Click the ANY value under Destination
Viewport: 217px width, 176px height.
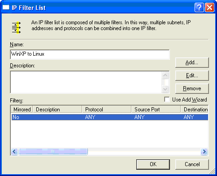pyautogui.click(x=189, y=117)
